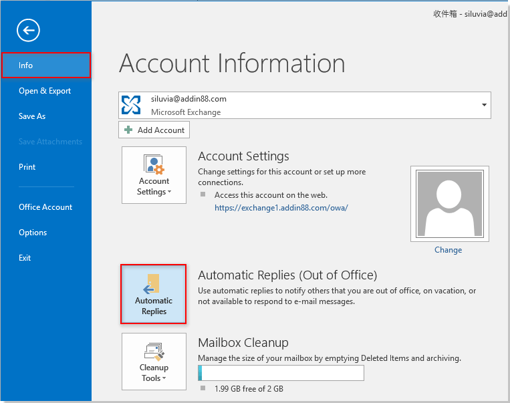This screenshot has width=510, height=403.
Task: Click the Mailbox Cleanup heading
Action: 243,342
